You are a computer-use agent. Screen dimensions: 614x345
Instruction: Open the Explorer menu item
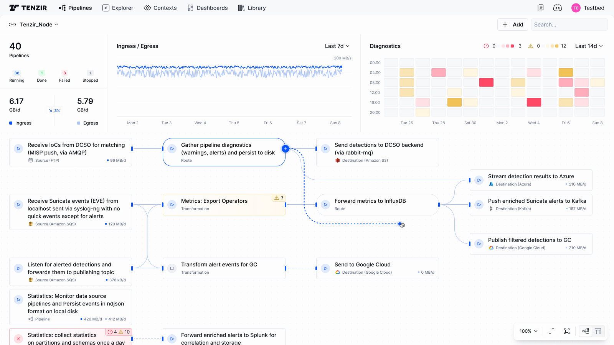click(118, 8)
